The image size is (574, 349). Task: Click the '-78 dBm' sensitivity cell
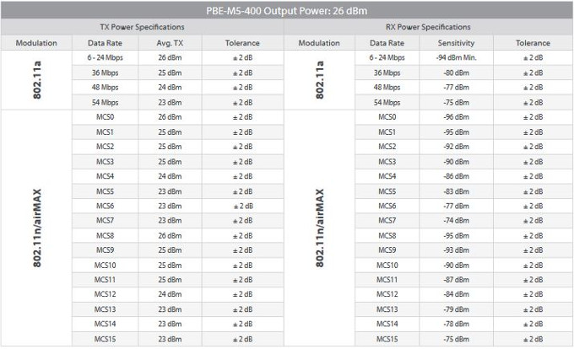click(x=456, y=324)
